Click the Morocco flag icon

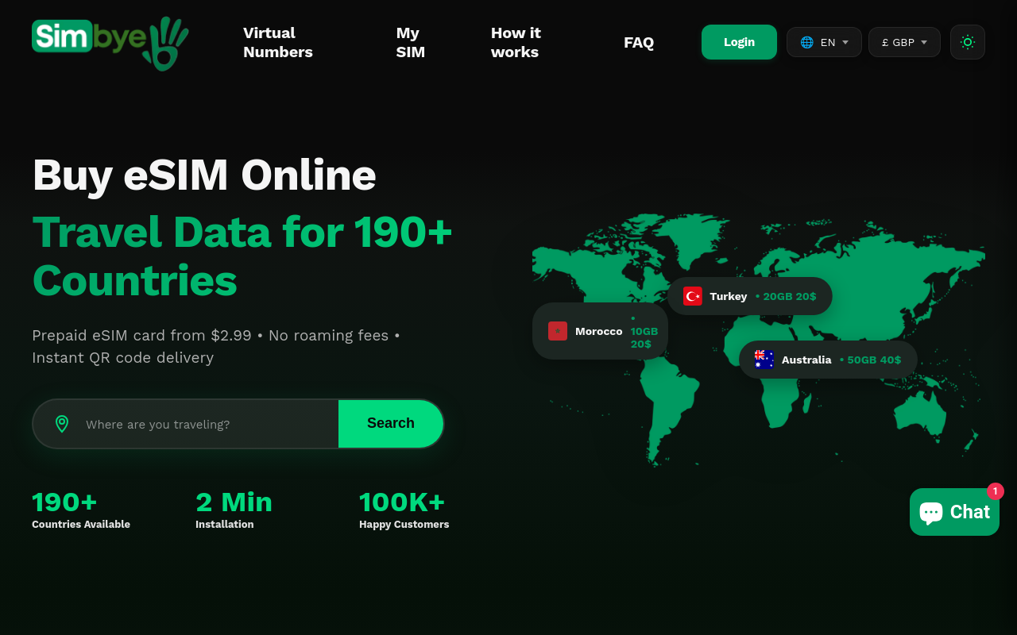pos(558,331)
